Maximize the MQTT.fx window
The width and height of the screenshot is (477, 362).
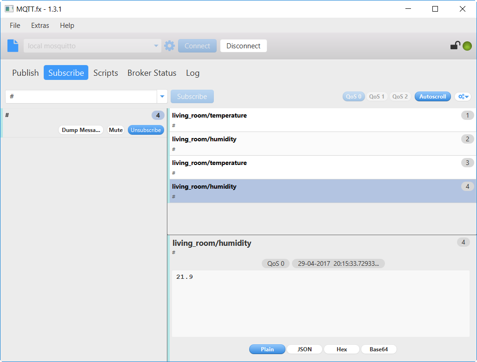click(435, 9)
